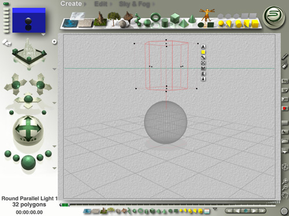Viewport: 289px width, 216px height.
Task: Create a green cube primitive
Action: coord(175,18)
